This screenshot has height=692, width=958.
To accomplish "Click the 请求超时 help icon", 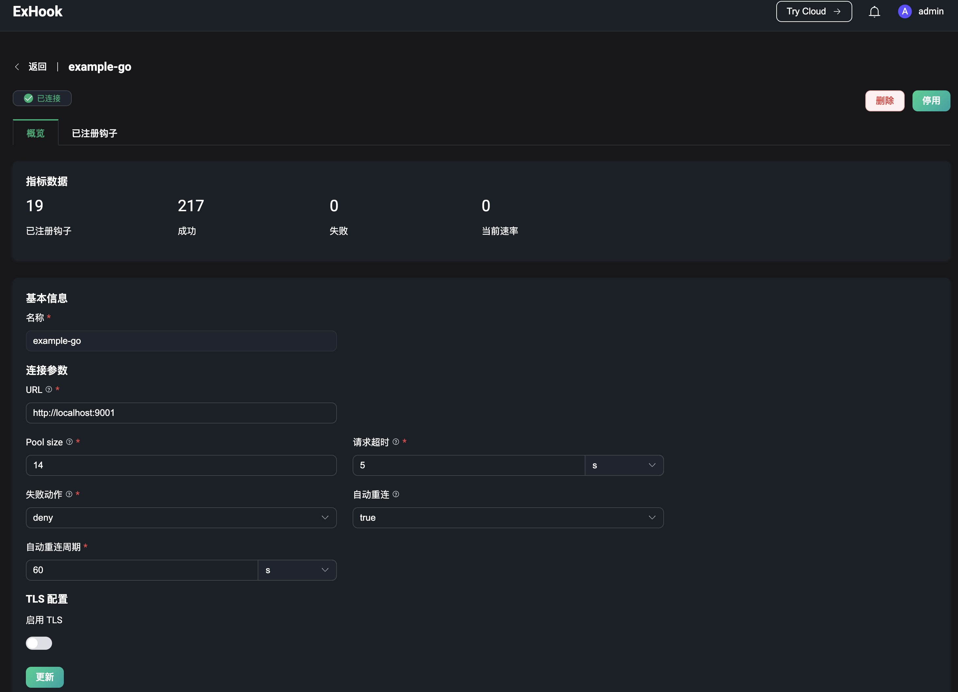I will pos(396,442).
